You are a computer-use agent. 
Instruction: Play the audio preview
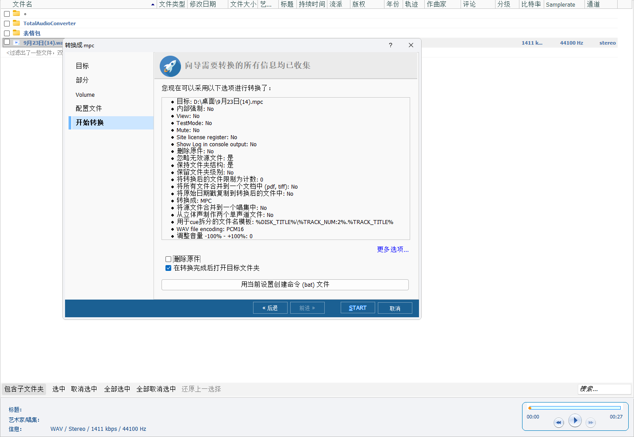click(575, 420)
